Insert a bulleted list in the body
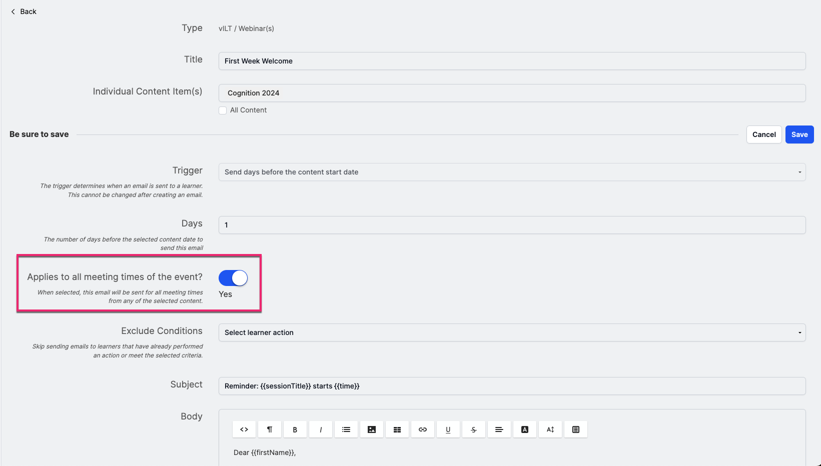This screenshot has width=821, height=466. 346,429
